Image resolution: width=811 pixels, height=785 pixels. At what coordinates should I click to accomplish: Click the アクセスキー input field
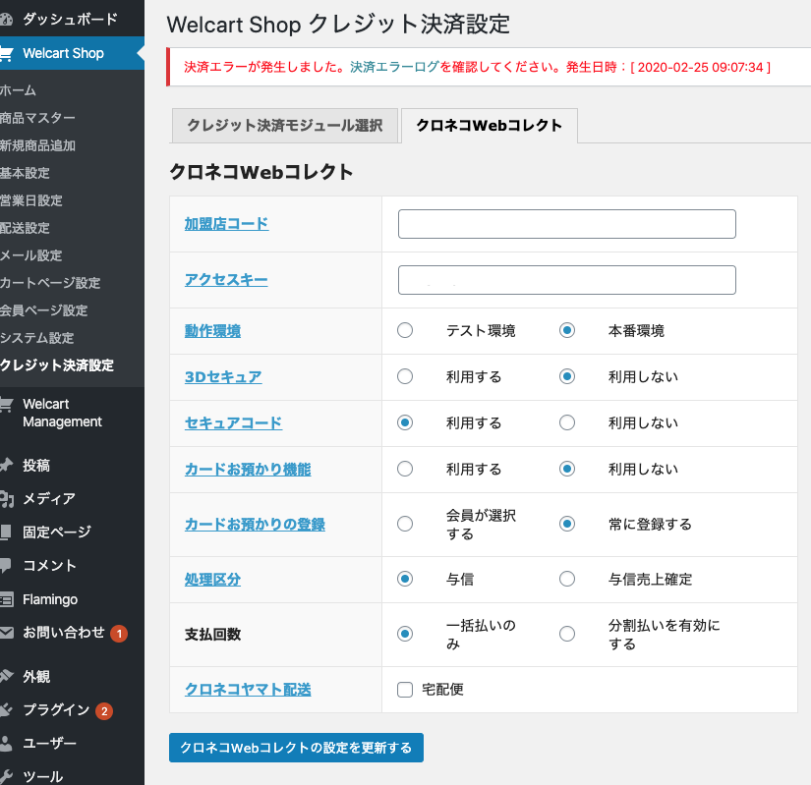567,280
